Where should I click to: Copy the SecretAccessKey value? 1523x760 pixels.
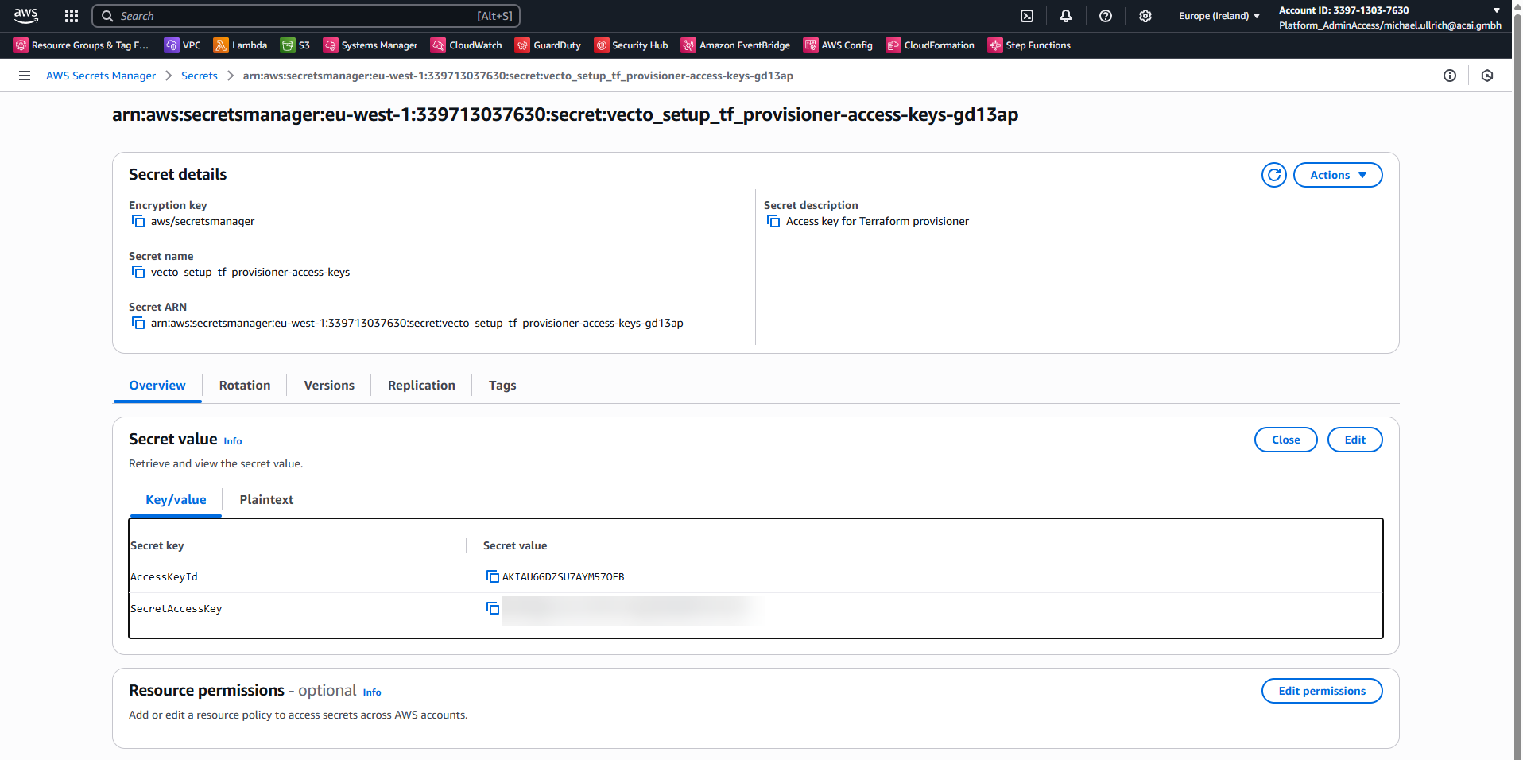click(493, 608)
